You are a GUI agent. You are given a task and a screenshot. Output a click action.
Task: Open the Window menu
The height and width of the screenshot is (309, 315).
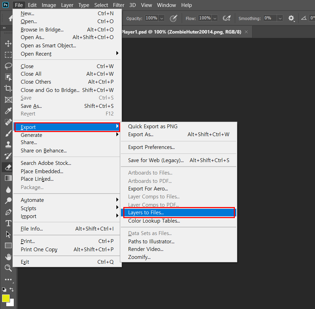tap(166, 5)
